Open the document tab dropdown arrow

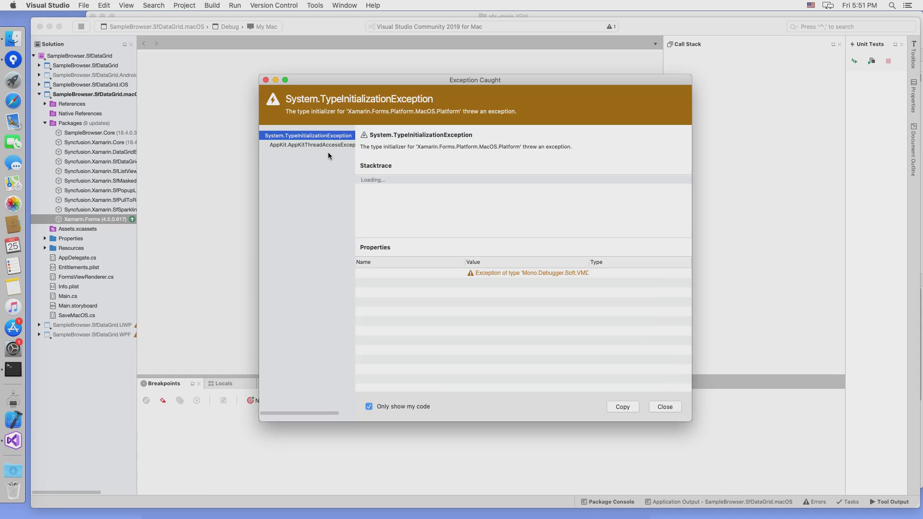coord(655,44)
